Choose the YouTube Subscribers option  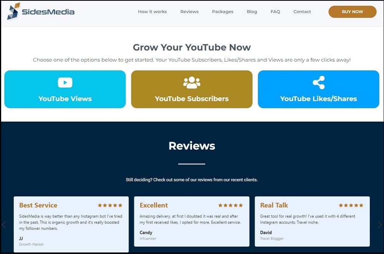pyautogui.click(x=192, y=89)
